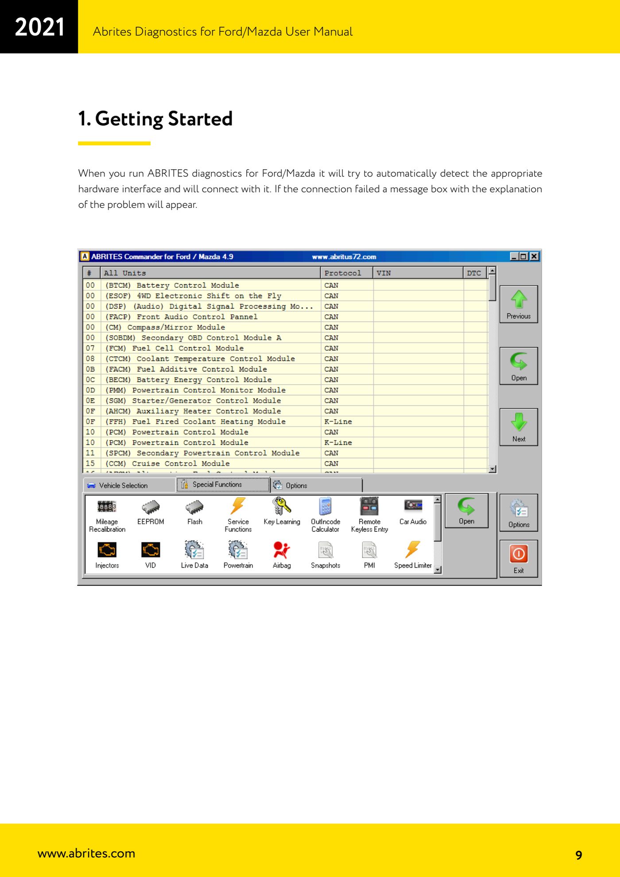This screenshot has height=877, width=620.
Task: Select the (CM) Compass/Mirror Module row
Action: coord(286,327)
